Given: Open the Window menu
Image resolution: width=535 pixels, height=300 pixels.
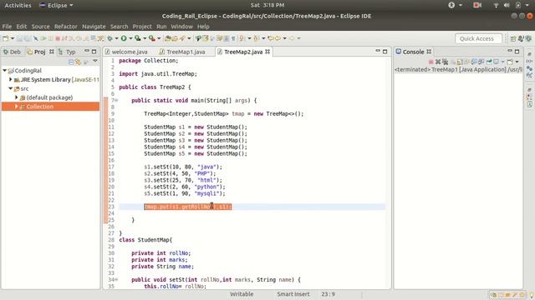Looking at the screenshot, I should [x=182, y=26].
